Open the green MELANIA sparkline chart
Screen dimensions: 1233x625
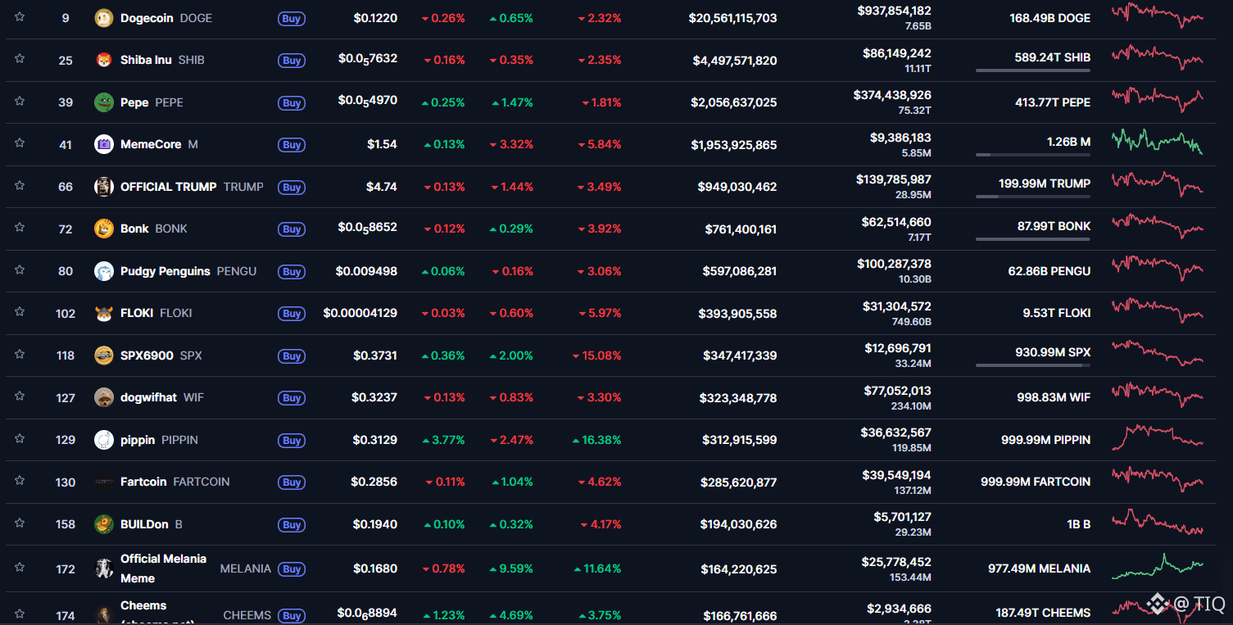[x=1157, y=566]
